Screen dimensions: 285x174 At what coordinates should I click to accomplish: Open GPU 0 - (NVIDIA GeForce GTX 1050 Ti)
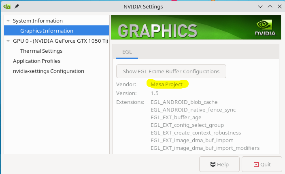[x=61, y=41]
